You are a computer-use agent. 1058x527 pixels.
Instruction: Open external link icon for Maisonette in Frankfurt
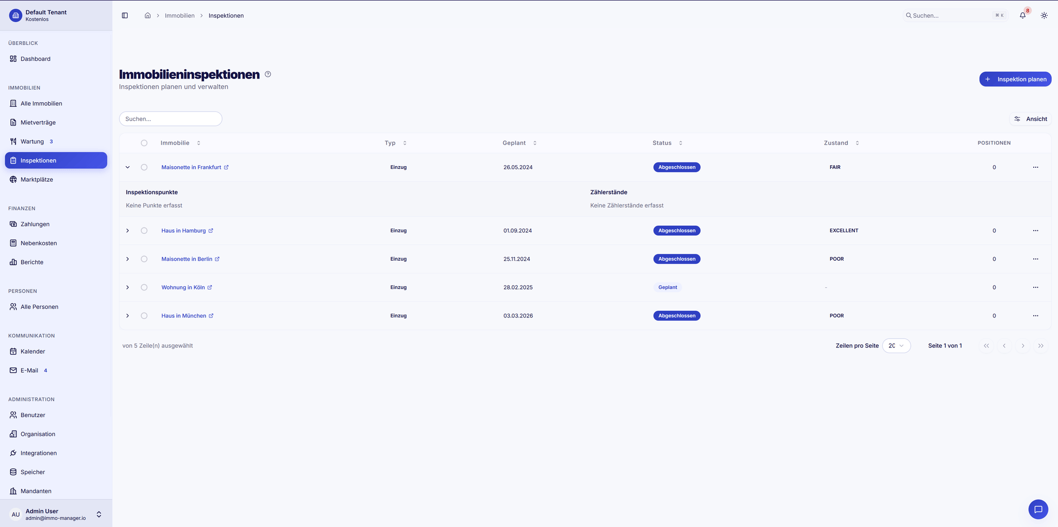pyautogui.click(x=226, y=167)
